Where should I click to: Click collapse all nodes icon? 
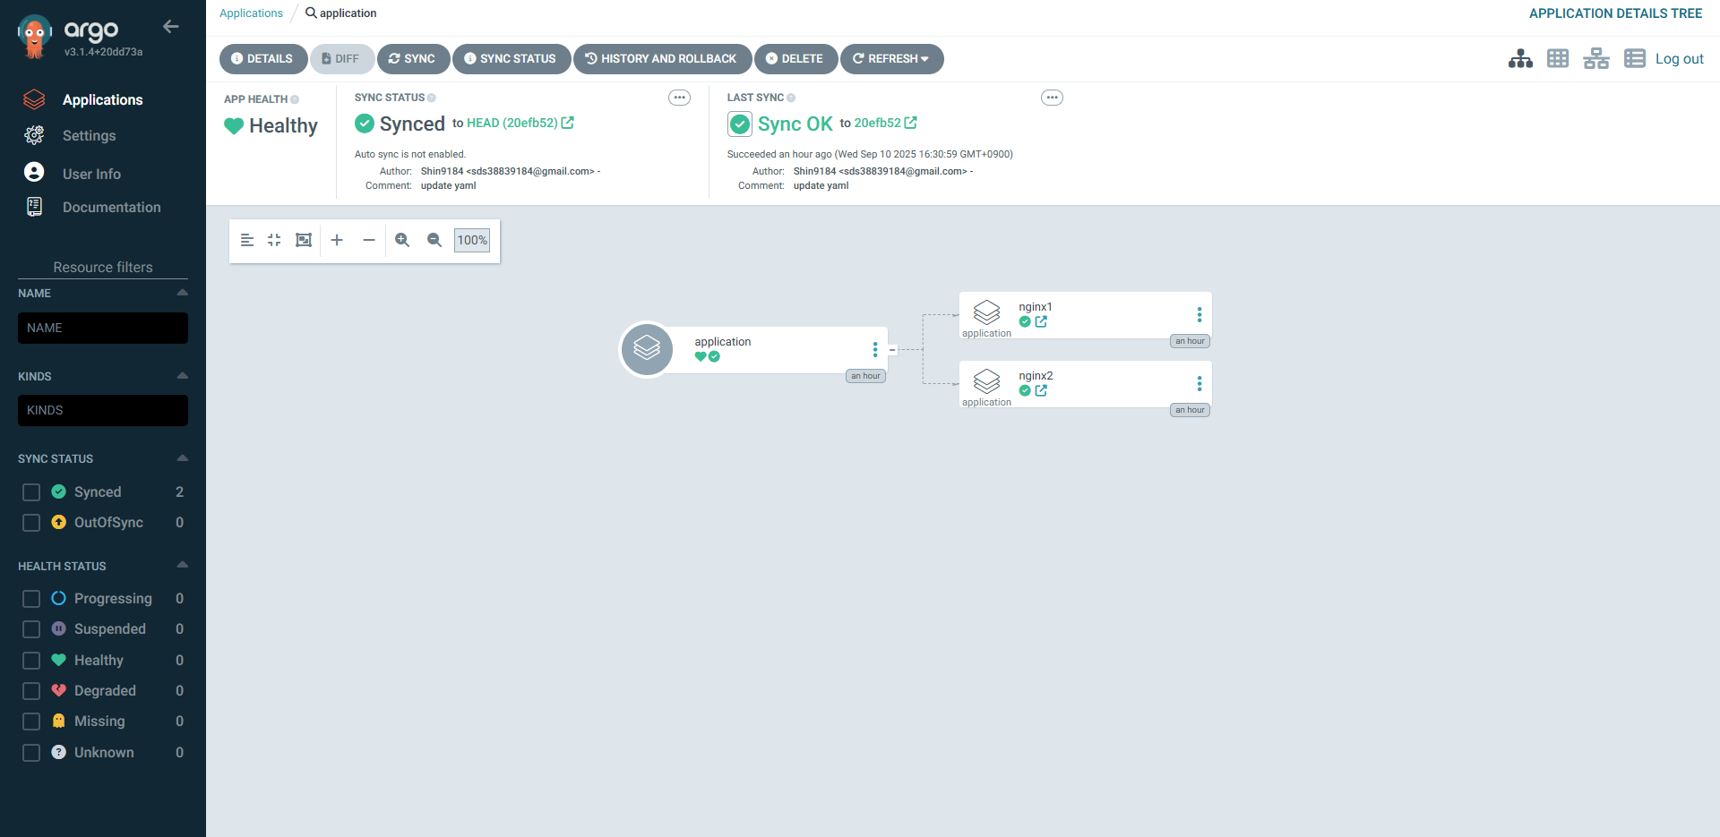coord(274,240)
